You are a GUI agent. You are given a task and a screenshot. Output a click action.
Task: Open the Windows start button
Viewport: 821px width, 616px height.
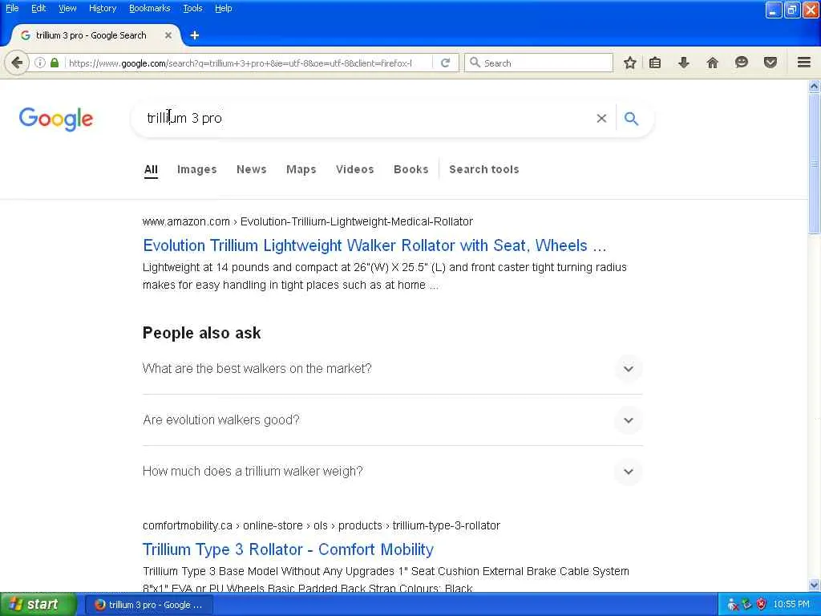tap(38, 605)
